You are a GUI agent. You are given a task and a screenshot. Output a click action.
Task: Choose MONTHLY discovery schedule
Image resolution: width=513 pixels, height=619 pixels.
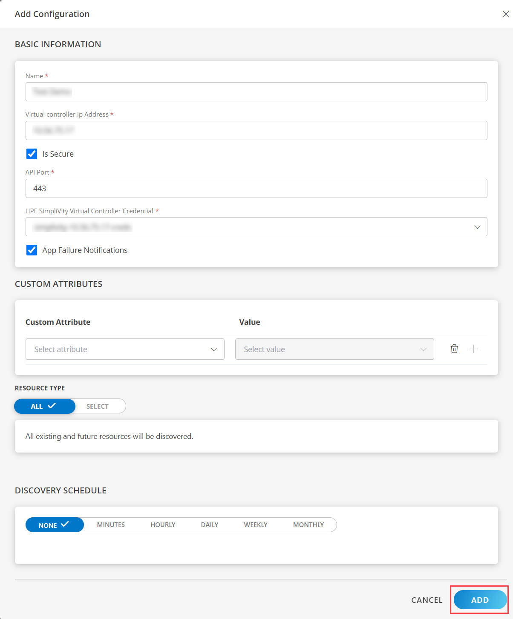point(308,524)
